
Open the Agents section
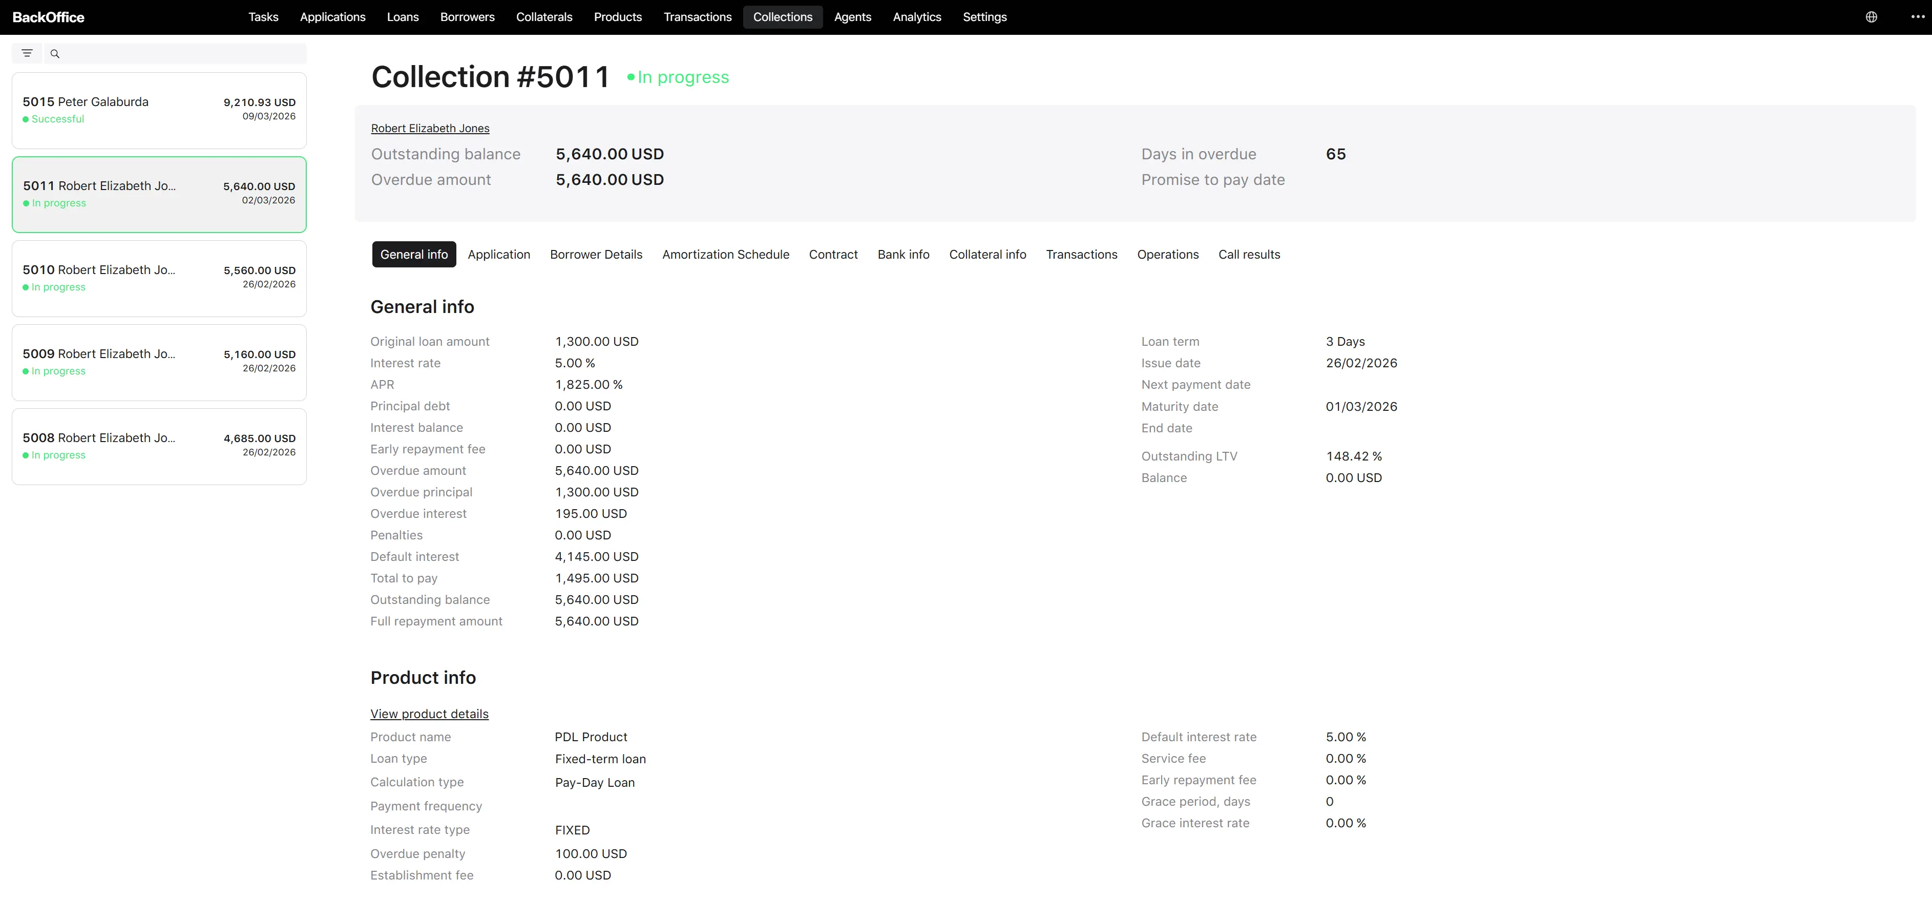click(853, 16)
